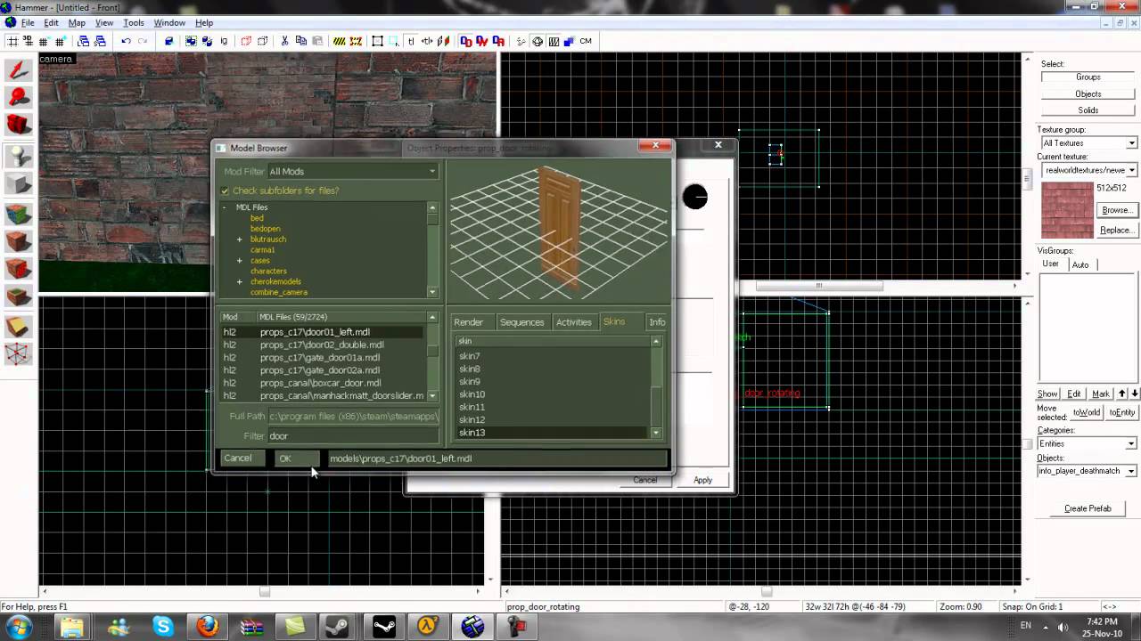
Task: Click OK in the Model Browser
Action: pos(297,458)
